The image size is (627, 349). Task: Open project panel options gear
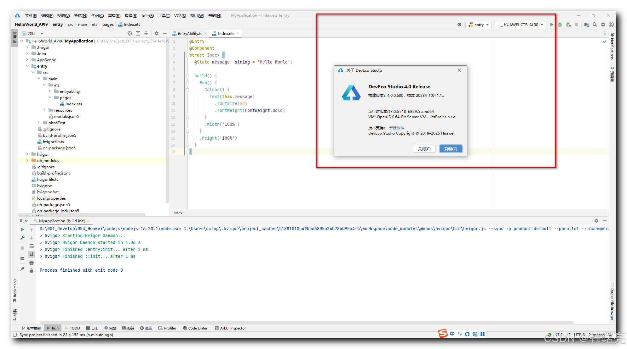[157, 33]
